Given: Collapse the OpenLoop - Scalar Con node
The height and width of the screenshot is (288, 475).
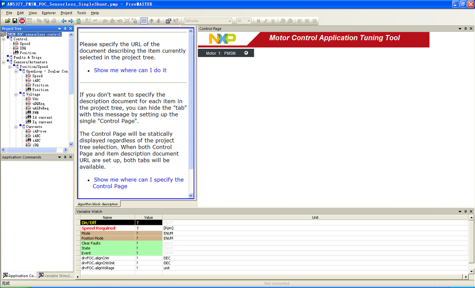Looking at the screenshot, I should click(x=16, y=71).
